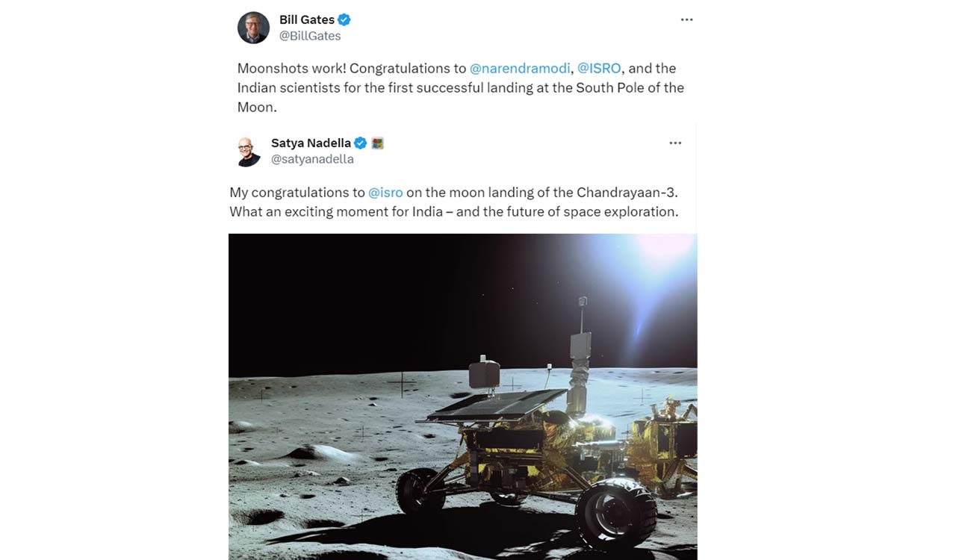
Task: Click Satya Nadella's verified checkmark
Action: coord(361,143)
